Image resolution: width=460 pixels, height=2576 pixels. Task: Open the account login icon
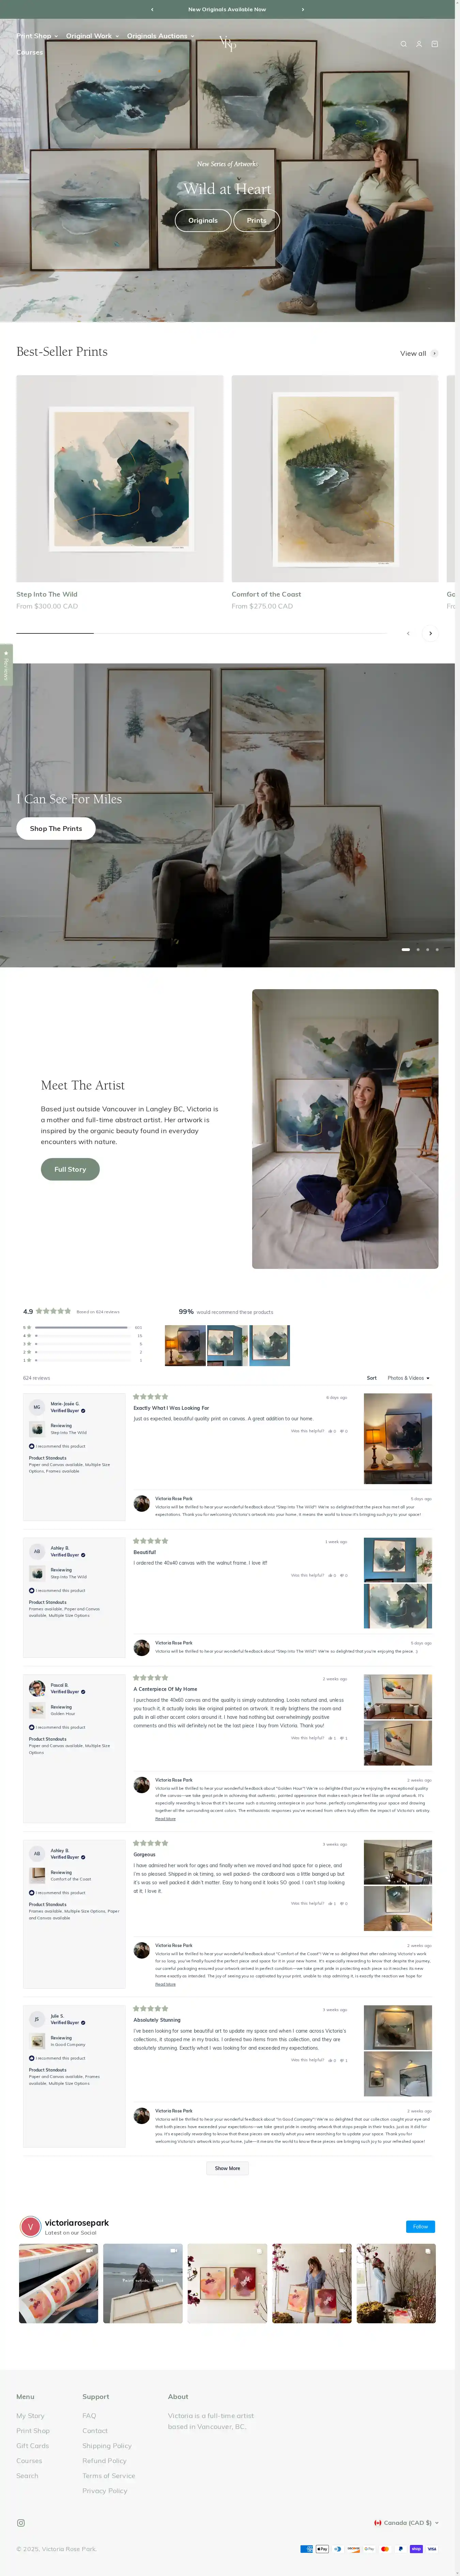(x=419, y=44)
